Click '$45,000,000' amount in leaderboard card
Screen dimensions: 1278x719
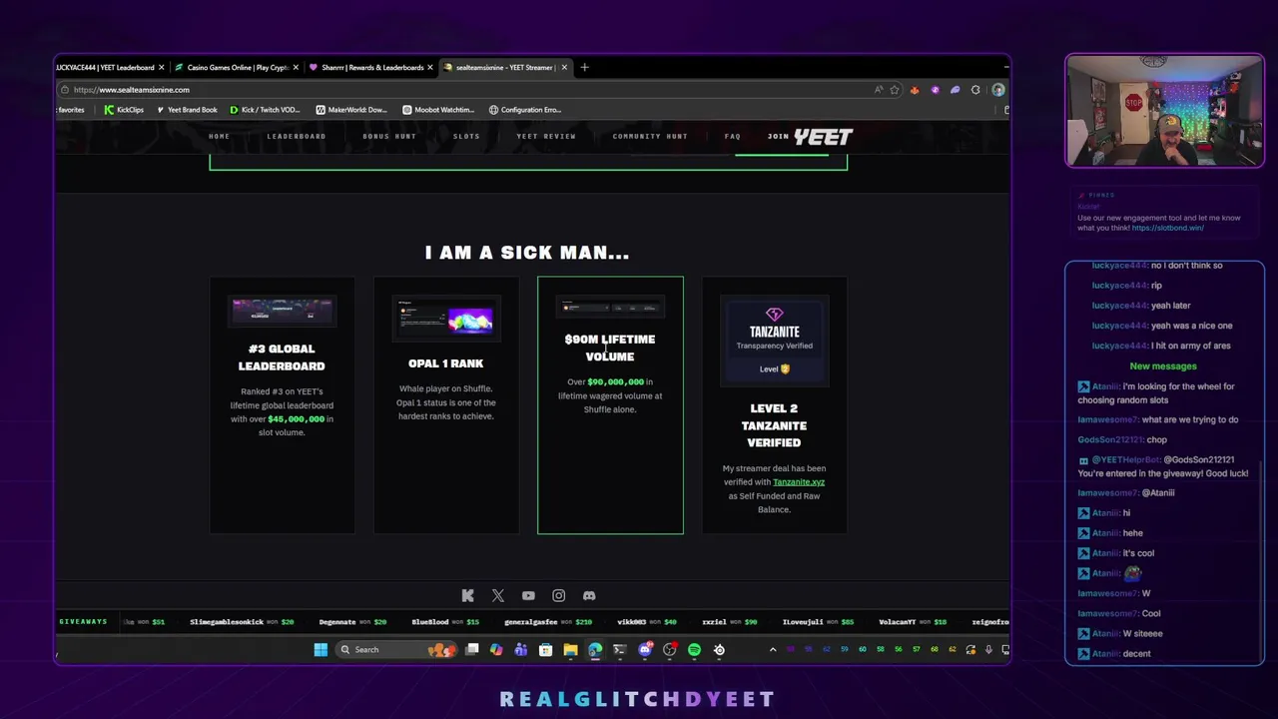297,419
